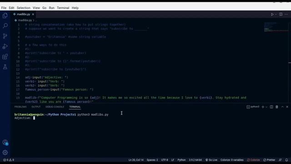The height and width of the screenshot is (164, 291).
Task: Open the Edit menu
Action: (11, 8)
